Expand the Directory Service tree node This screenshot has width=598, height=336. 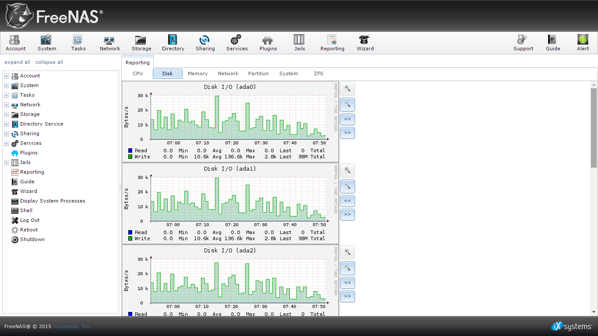click(7, 124)
